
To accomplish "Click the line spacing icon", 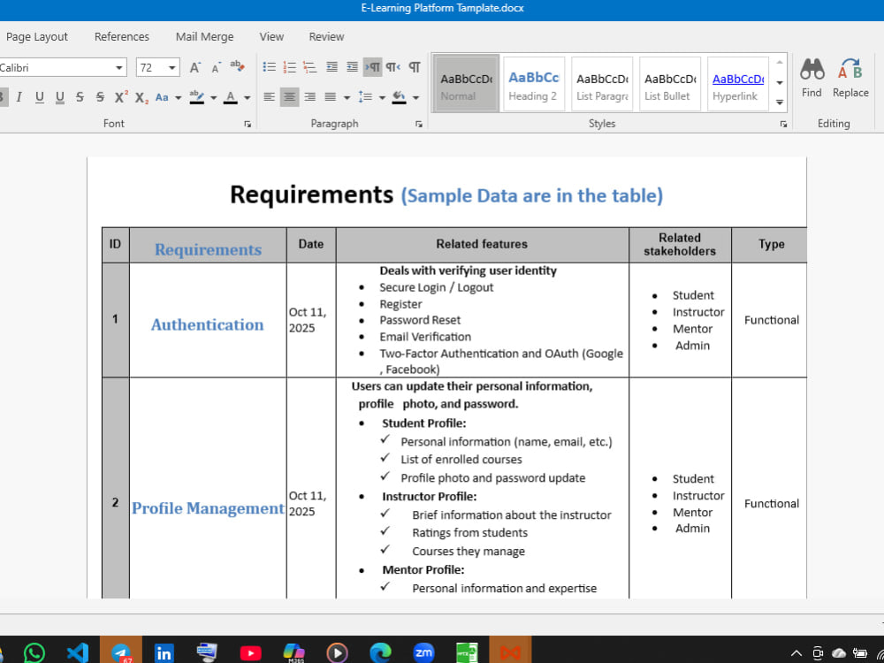I will (x=365, y=97).
